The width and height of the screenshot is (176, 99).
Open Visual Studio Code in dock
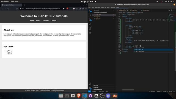(x=84, y=96)
